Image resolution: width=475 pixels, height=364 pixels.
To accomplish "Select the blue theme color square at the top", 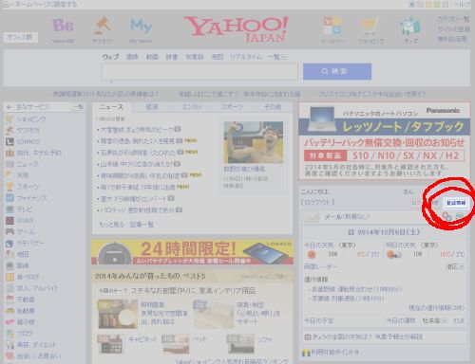I will point(412,4).
